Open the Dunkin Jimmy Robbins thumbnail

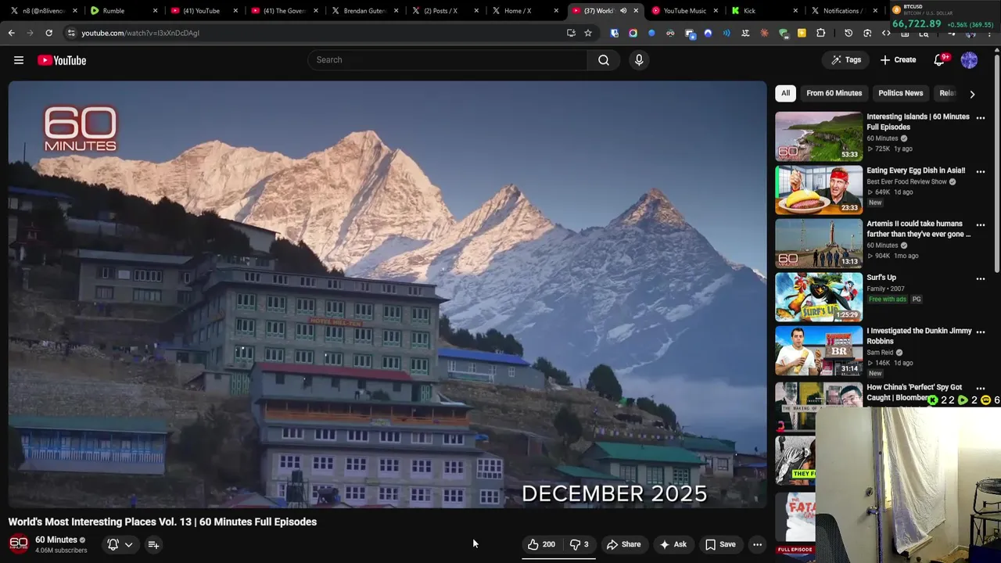(819, 350)
